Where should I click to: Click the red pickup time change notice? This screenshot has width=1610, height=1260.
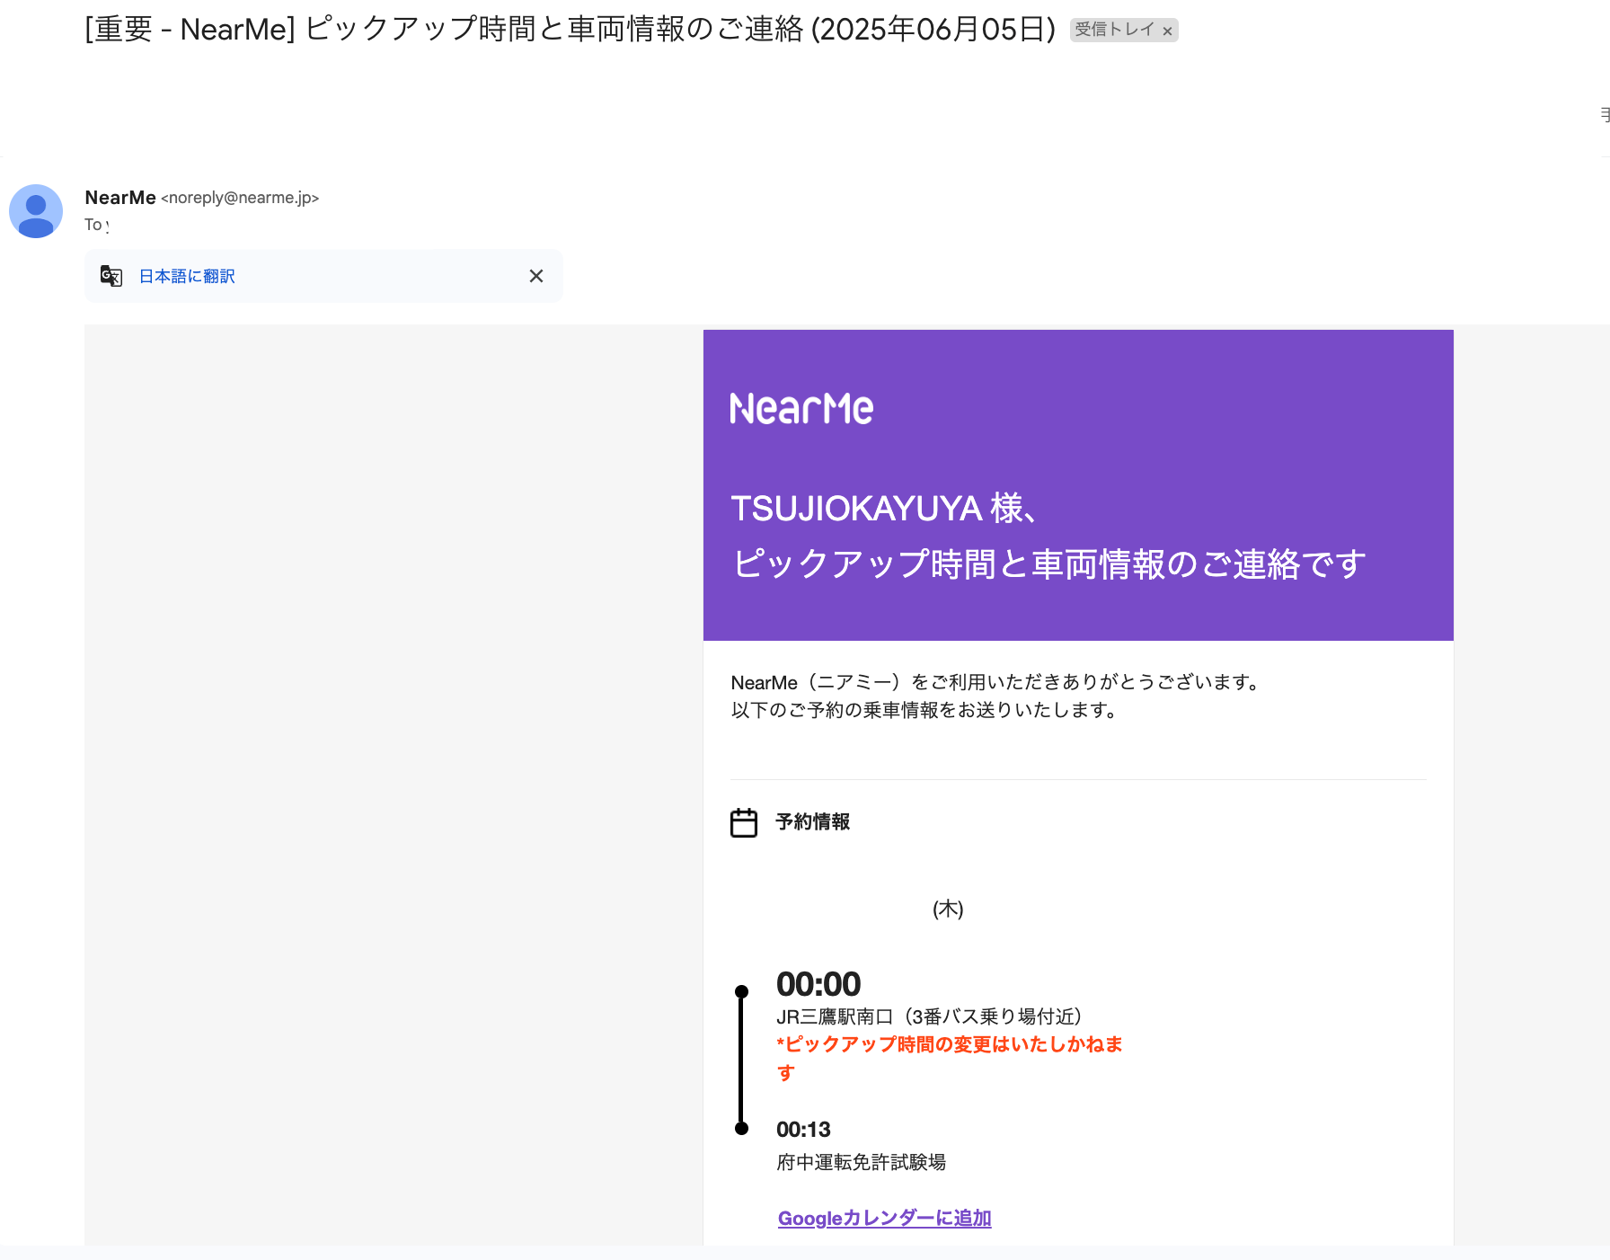(x=950, y=1058)
